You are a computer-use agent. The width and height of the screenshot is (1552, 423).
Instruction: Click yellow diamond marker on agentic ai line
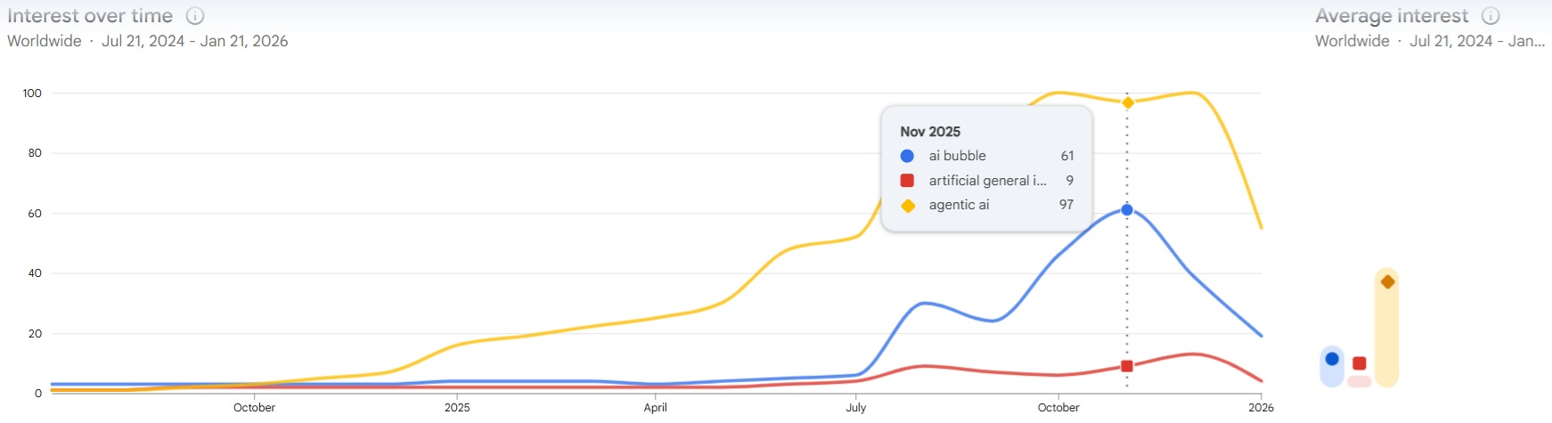[x=1127, y=103]
